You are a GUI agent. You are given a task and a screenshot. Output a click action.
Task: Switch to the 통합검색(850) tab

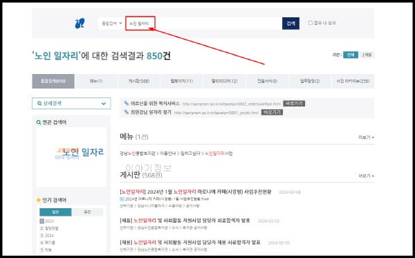53,81
